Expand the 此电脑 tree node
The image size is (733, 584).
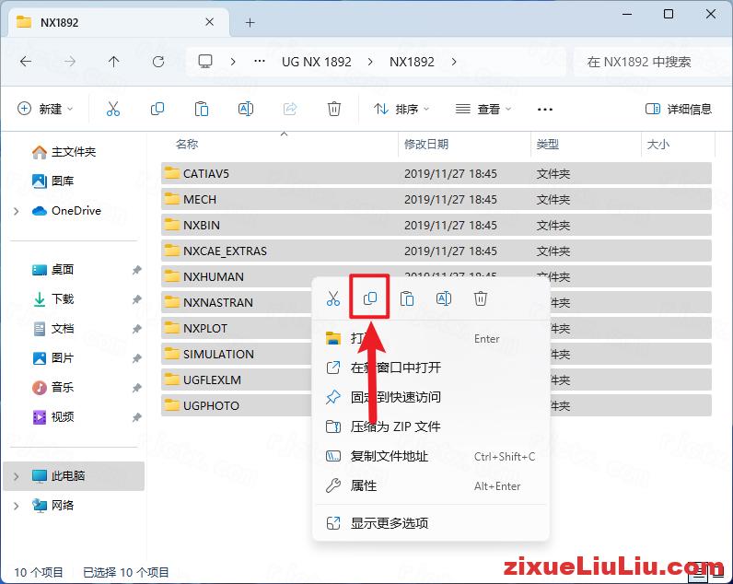(x=17, y=476)
